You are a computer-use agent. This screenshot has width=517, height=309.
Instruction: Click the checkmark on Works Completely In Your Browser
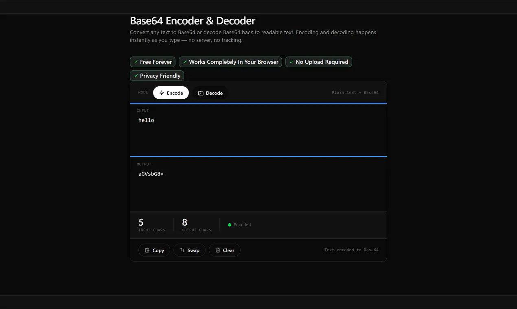[185, 62]
